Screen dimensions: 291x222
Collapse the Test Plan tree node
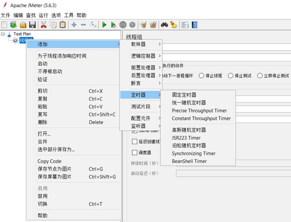[3, 34]
